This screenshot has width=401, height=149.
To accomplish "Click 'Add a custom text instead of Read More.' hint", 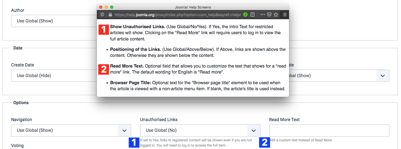I will [x=301, y=140].
